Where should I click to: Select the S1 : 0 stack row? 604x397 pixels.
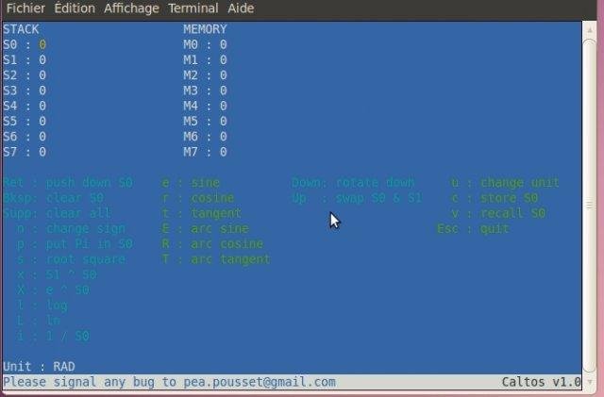(x=25, y=60)
